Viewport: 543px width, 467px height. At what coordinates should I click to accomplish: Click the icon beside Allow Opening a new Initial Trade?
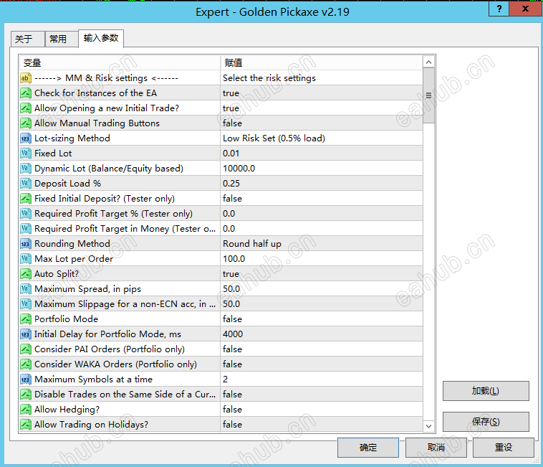(x=26, y=108)
